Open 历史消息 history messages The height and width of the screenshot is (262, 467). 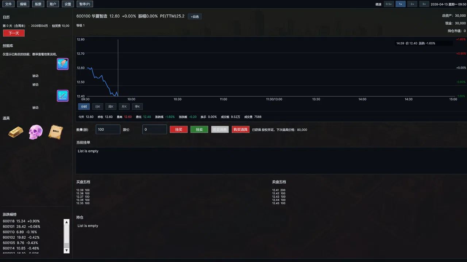220,130
